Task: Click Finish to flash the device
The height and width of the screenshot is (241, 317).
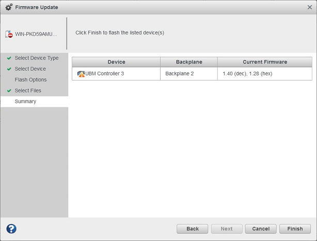Action: 295,229
